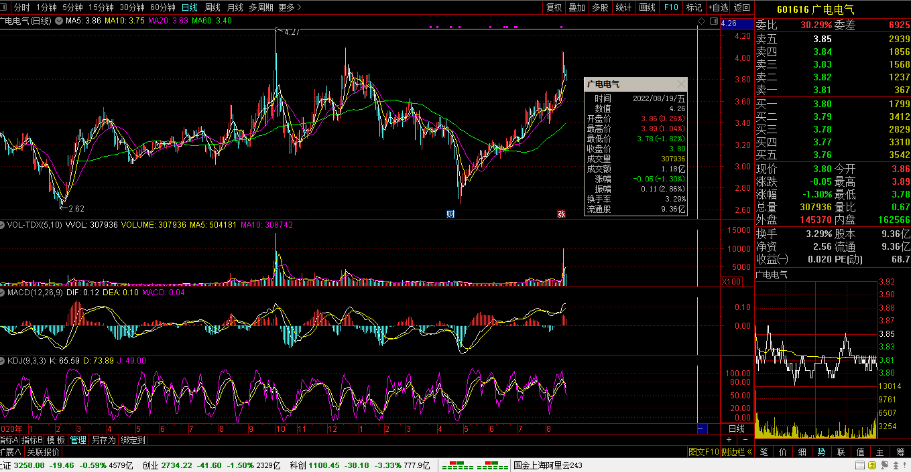Image resolution: width=911 pixels, height=472 pixels.
Task: Add stock via +自选 button
Action: pos(717,7)
